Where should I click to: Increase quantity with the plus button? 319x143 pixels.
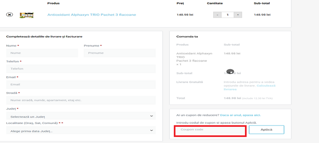click(238, 15)
